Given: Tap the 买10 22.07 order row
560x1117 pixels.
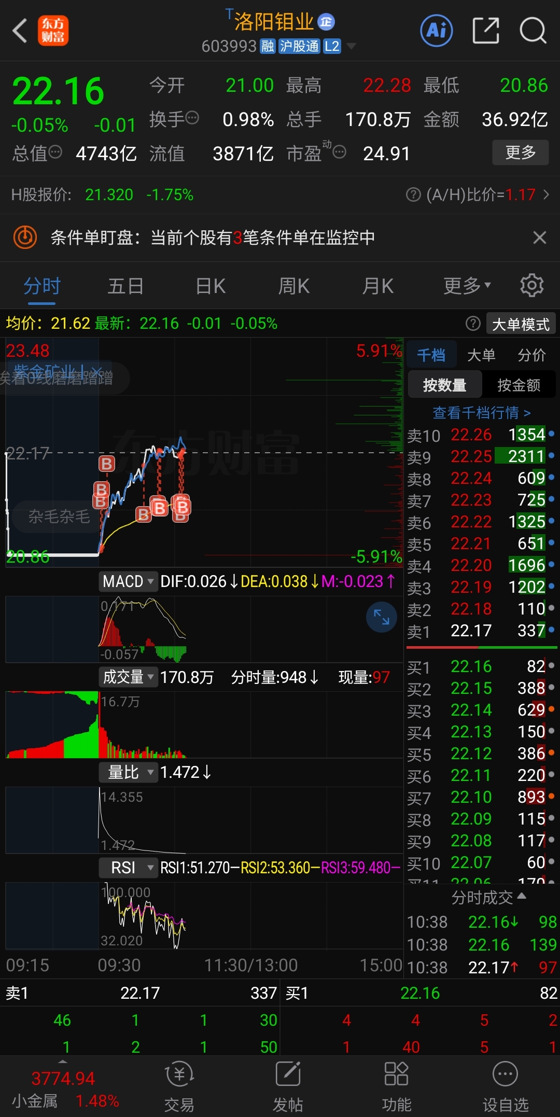Looking at the screenshot, I should pyautogui.click(x=481, y=862).
